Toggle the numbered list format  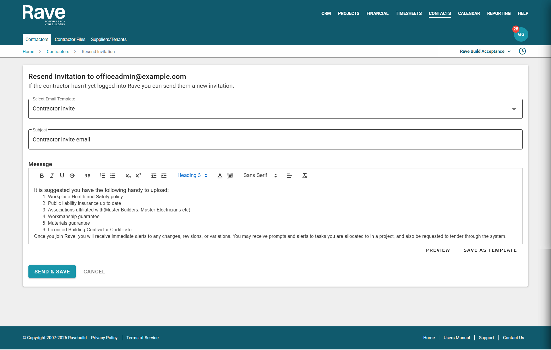(x=103, y=176)
